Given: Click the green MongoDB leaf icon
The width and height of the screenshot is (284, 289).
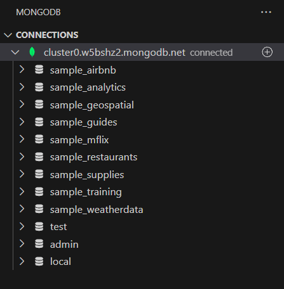Looking at the screenshot, I should point(32,52).
